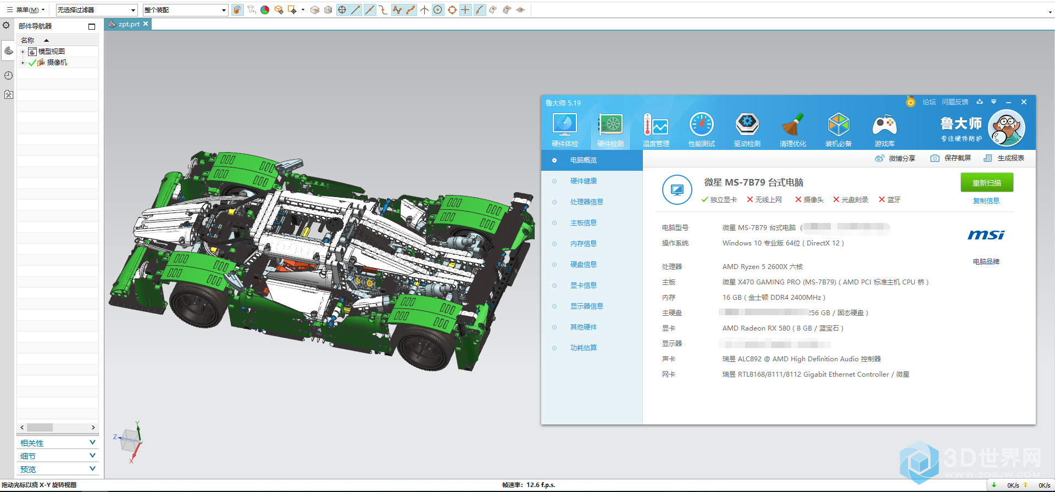Open the 显卡信息 sidebar item

tap(592, 286)
